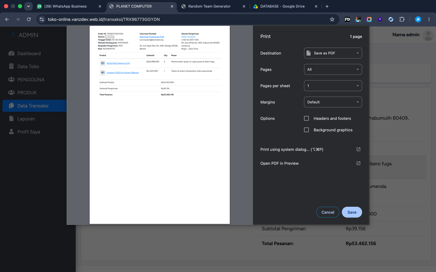Viewport: 436px width, 272px height.
Task: Open the browser Extensions puzzle icon
Action: [402, 19]
